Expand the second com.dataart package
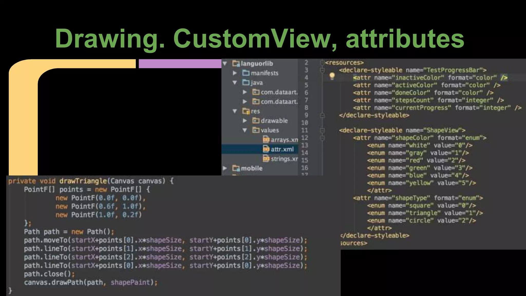Viewport: 526px width, 296px height. click(x=245, y=101)
